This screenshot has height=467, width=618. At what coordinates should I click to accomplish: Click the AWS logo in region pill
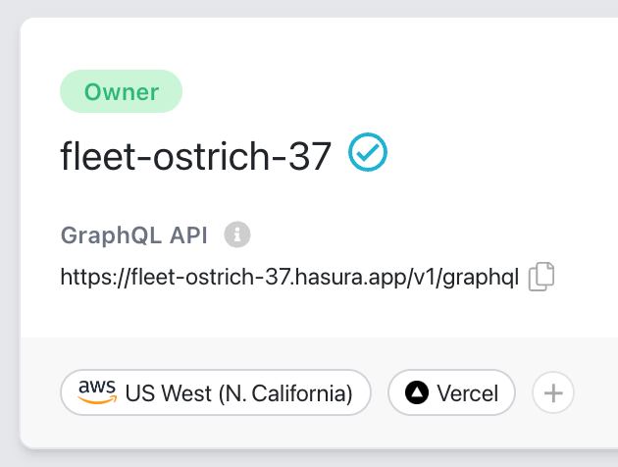(97, 392)
